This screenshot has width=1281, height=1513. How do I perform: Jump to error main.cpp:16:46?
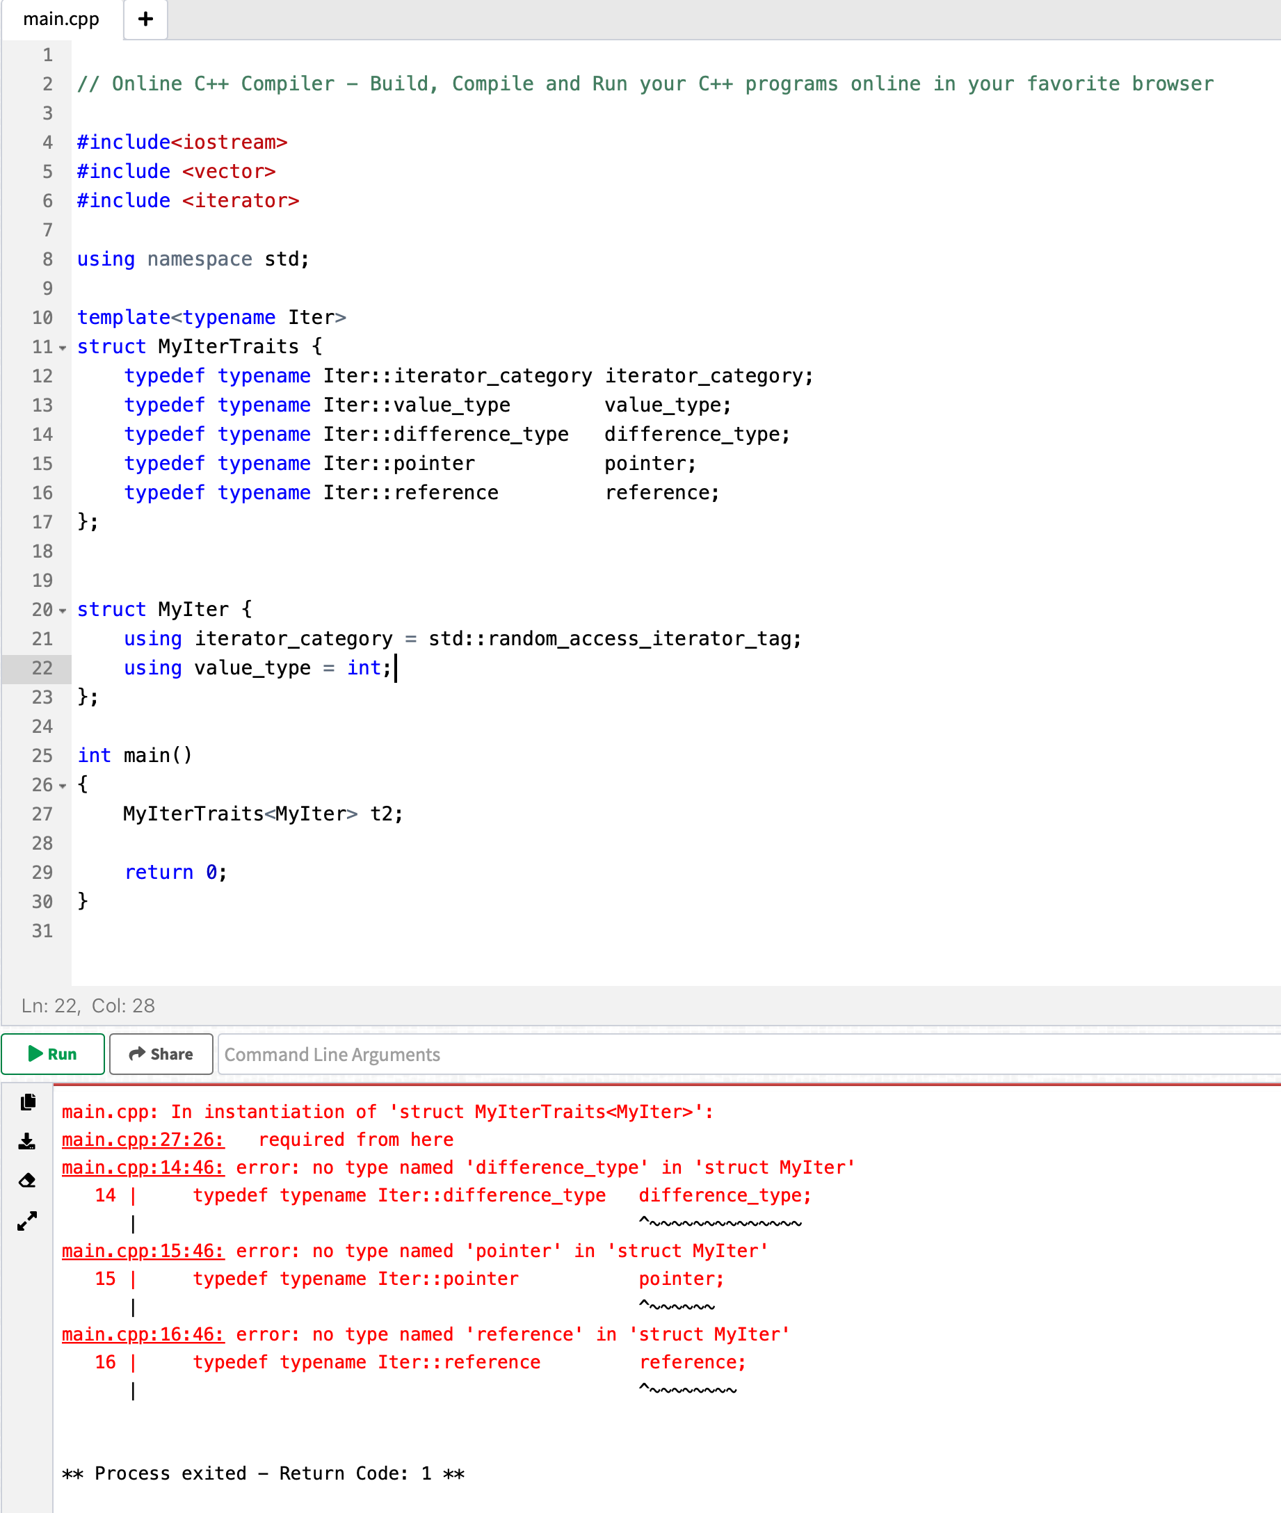[x=143, y=1334]
